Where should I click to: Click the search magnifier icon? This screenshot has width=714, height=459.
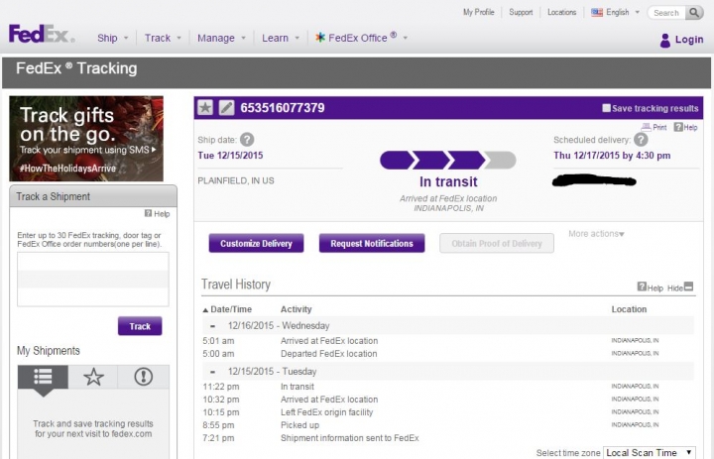click(693, 12)
